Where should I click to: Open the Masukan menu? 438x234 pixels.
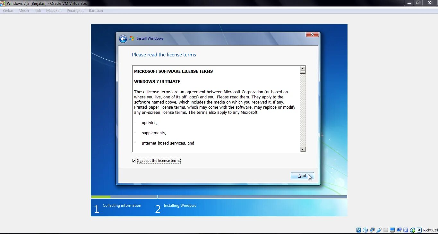[x=54, y=11]
